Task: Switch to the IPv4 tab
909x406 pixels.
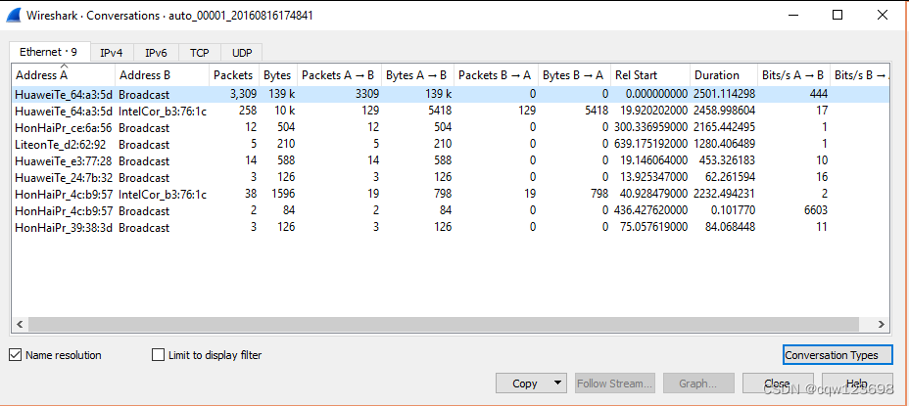Action: click(x=112, y=53)
